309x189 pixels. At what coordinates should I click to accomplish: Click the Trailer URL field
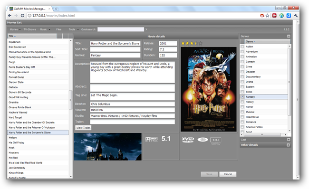[x=133, y=122]
